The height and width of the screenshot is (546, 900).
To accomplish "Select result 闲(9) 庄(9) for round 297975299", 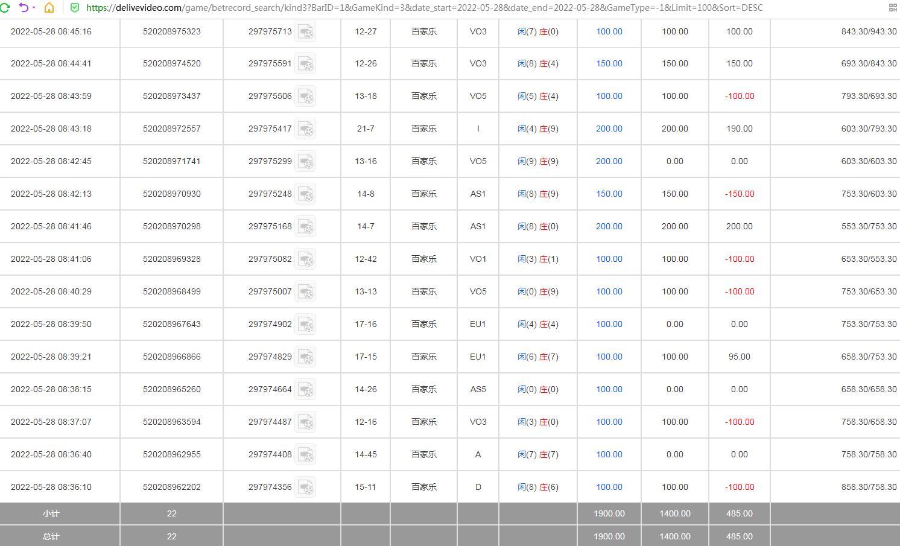I will 538,161.
